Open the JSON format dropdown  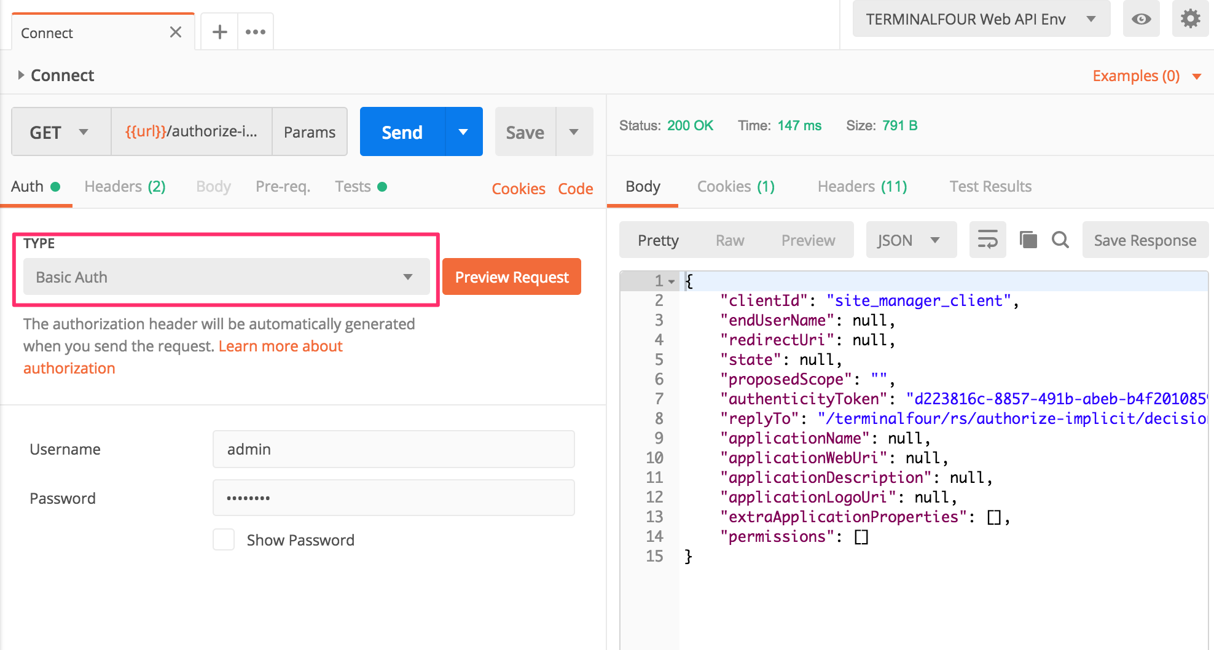[910, 240]
